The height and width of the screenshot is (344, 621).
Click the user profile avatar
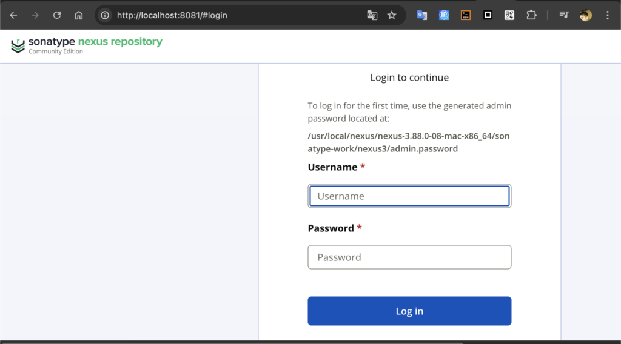pos(585,15)
